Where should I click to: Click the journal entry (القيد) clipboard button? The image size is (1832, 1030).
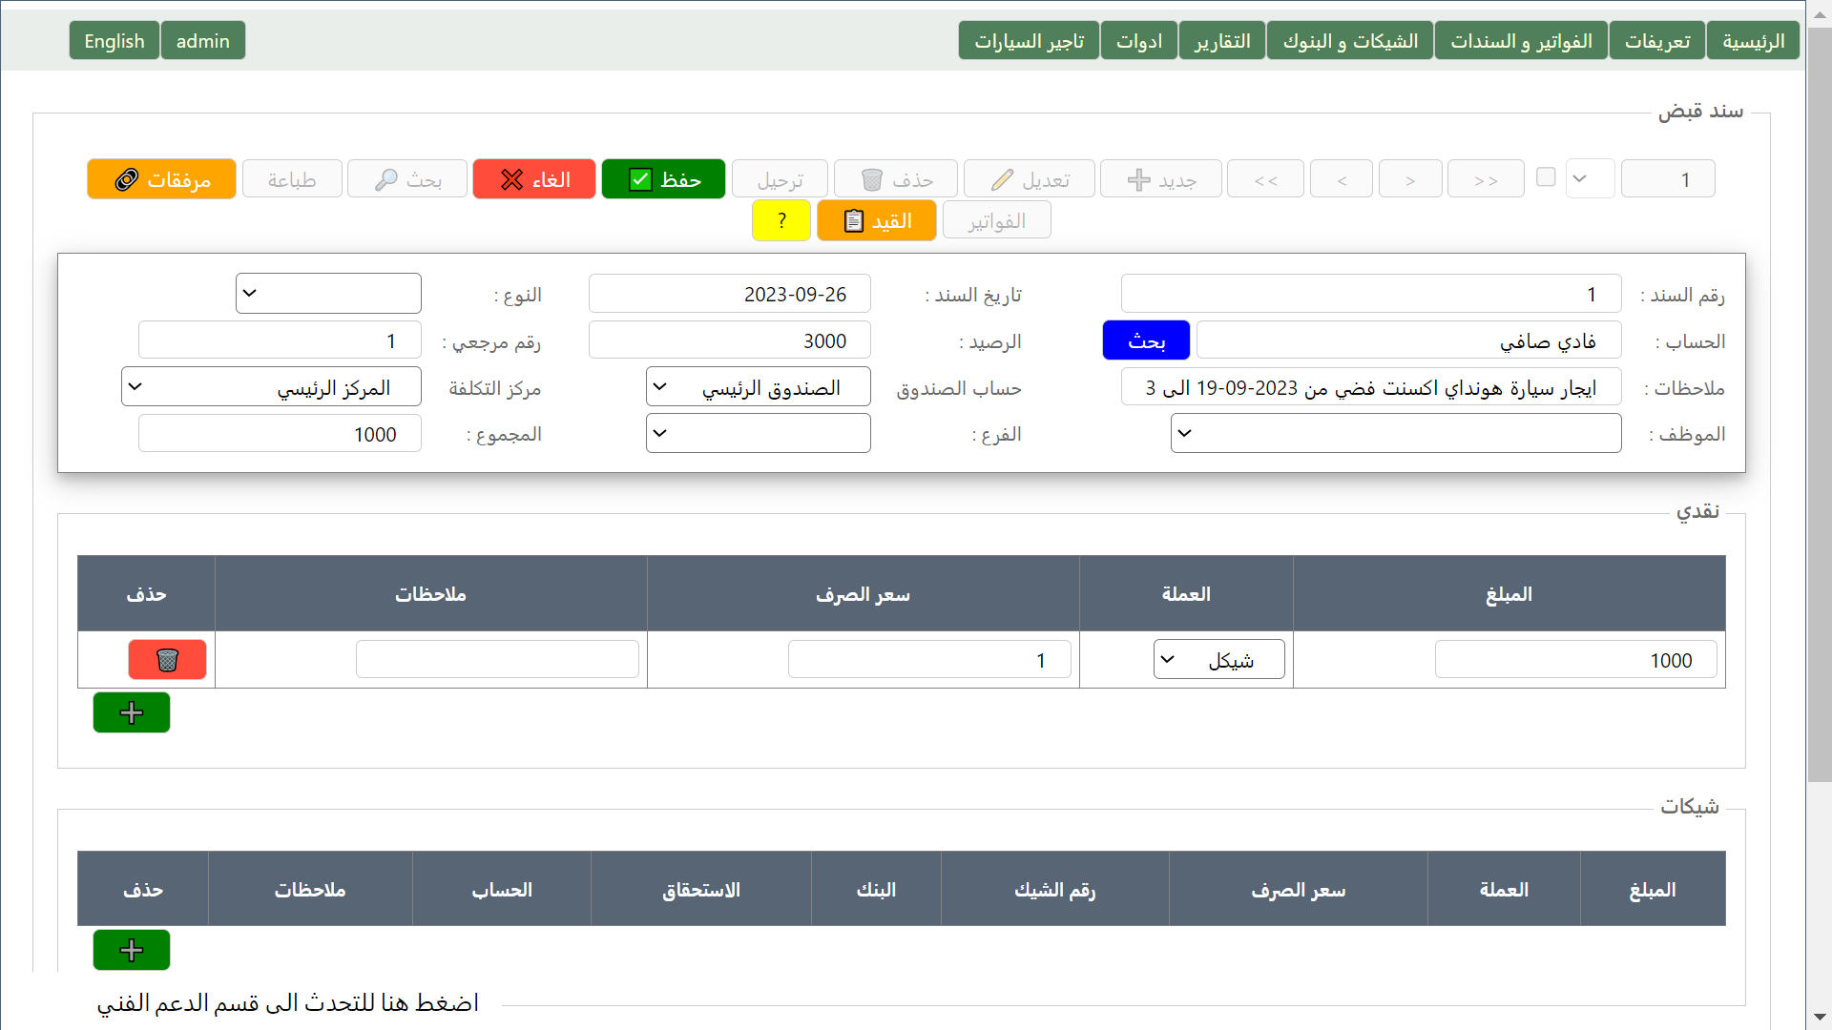tap(877, 221)
